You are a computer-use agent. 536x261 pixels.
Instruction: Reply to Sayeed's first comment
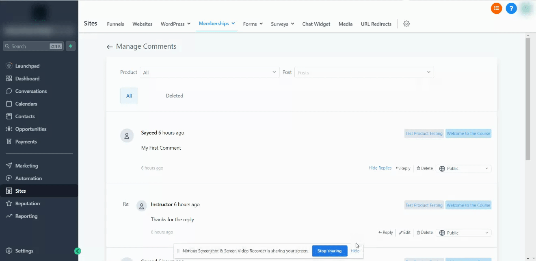[403, 168]
